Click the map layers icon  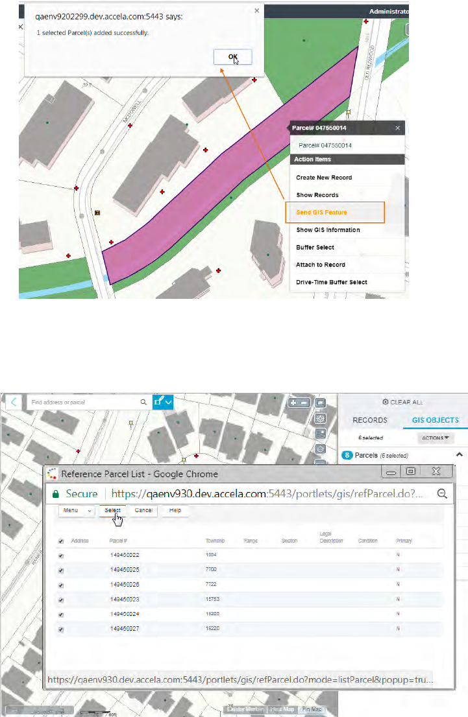coord(321,449)
